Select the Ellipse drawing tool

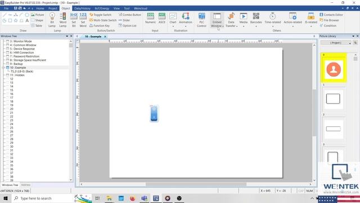click(27, 15)
